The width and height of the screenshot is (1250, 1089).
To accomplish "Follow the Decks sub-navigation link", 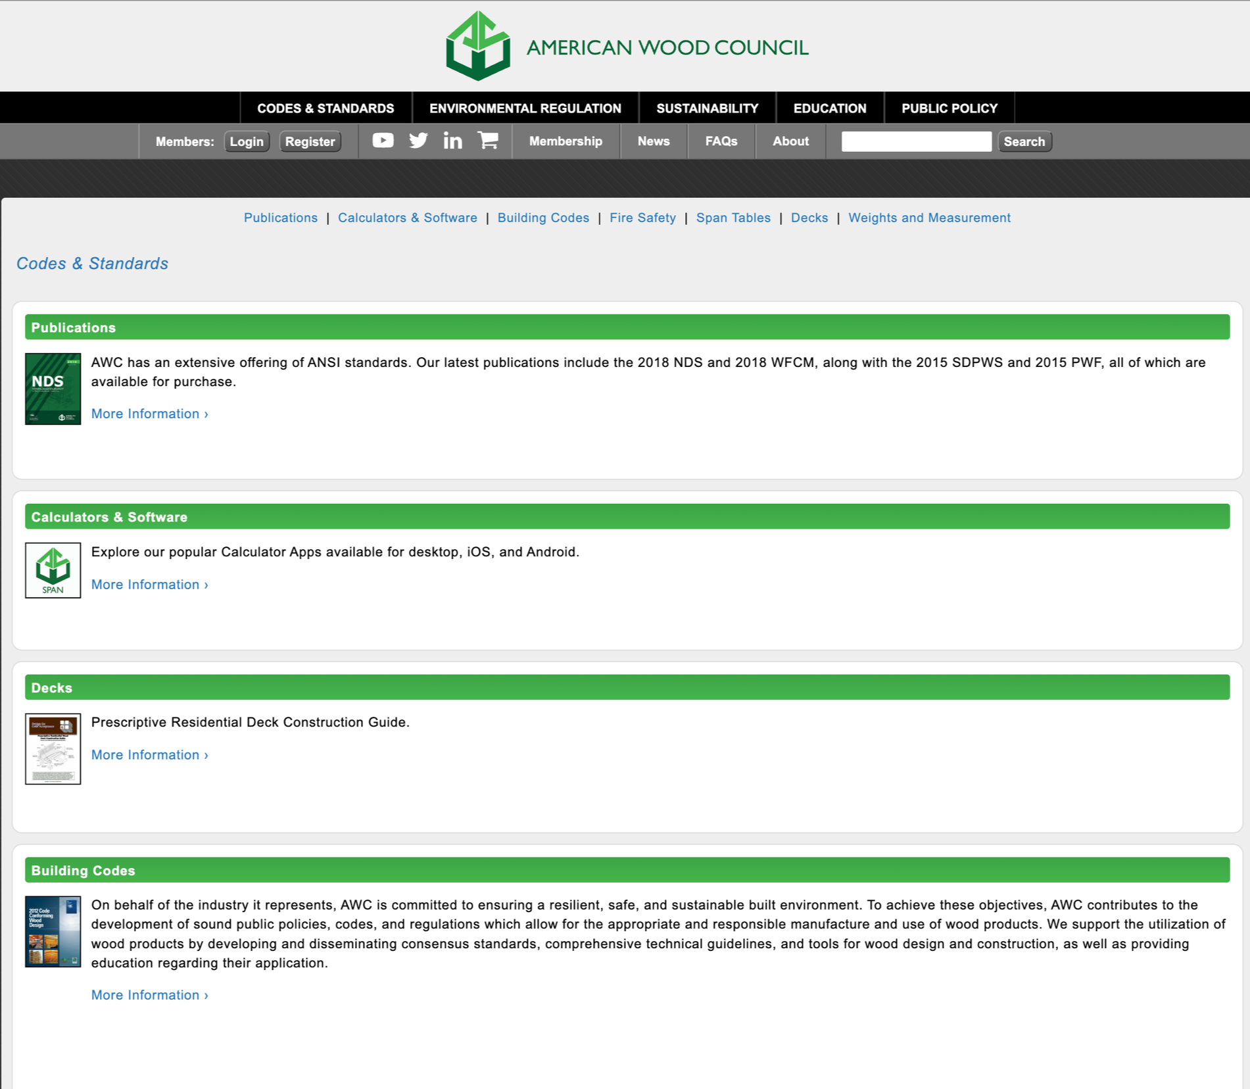I will click(809, 218).
